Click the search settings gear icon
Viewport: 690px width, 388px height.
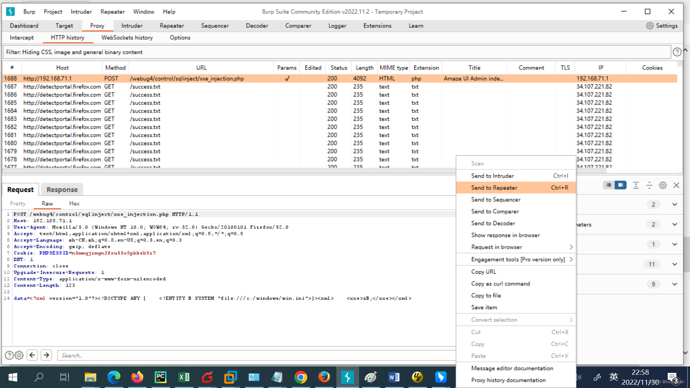[19, 355]
